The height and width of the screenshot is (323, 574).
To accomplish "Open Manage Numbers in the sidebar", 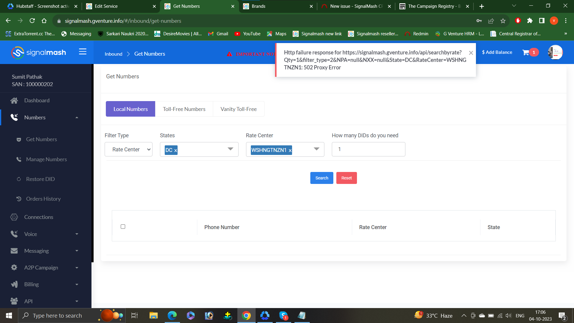I will click(46, 159).
